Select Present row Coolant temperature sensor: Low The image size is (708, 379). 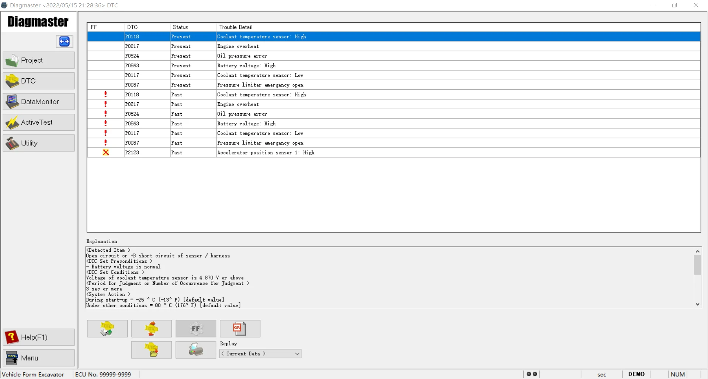[x=394, y=75]
